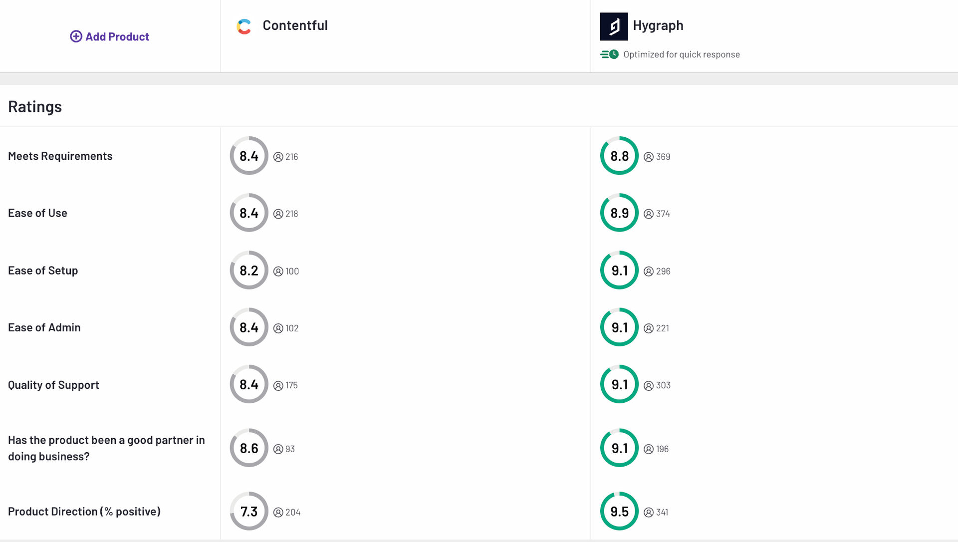Image resolution: width=958 pixels, height=542 pixels.
Task: Click the Hygraph logo icon
Action: tap(614, 26)
